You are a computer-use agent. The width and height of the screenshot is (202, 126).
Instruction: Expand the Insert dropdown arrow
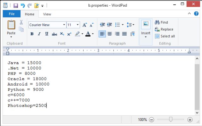pyautogui.click(x=146, y=37)
